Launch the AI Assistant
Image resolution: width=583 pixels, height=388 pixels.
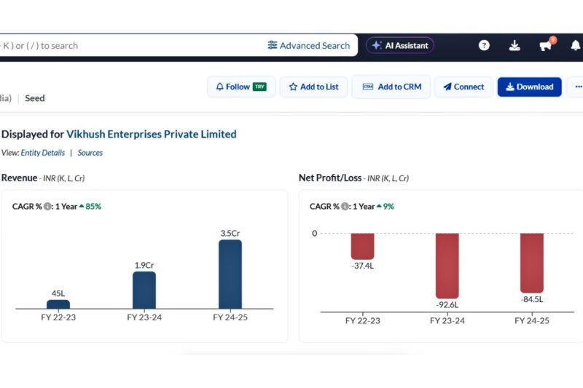click(399, 45)
